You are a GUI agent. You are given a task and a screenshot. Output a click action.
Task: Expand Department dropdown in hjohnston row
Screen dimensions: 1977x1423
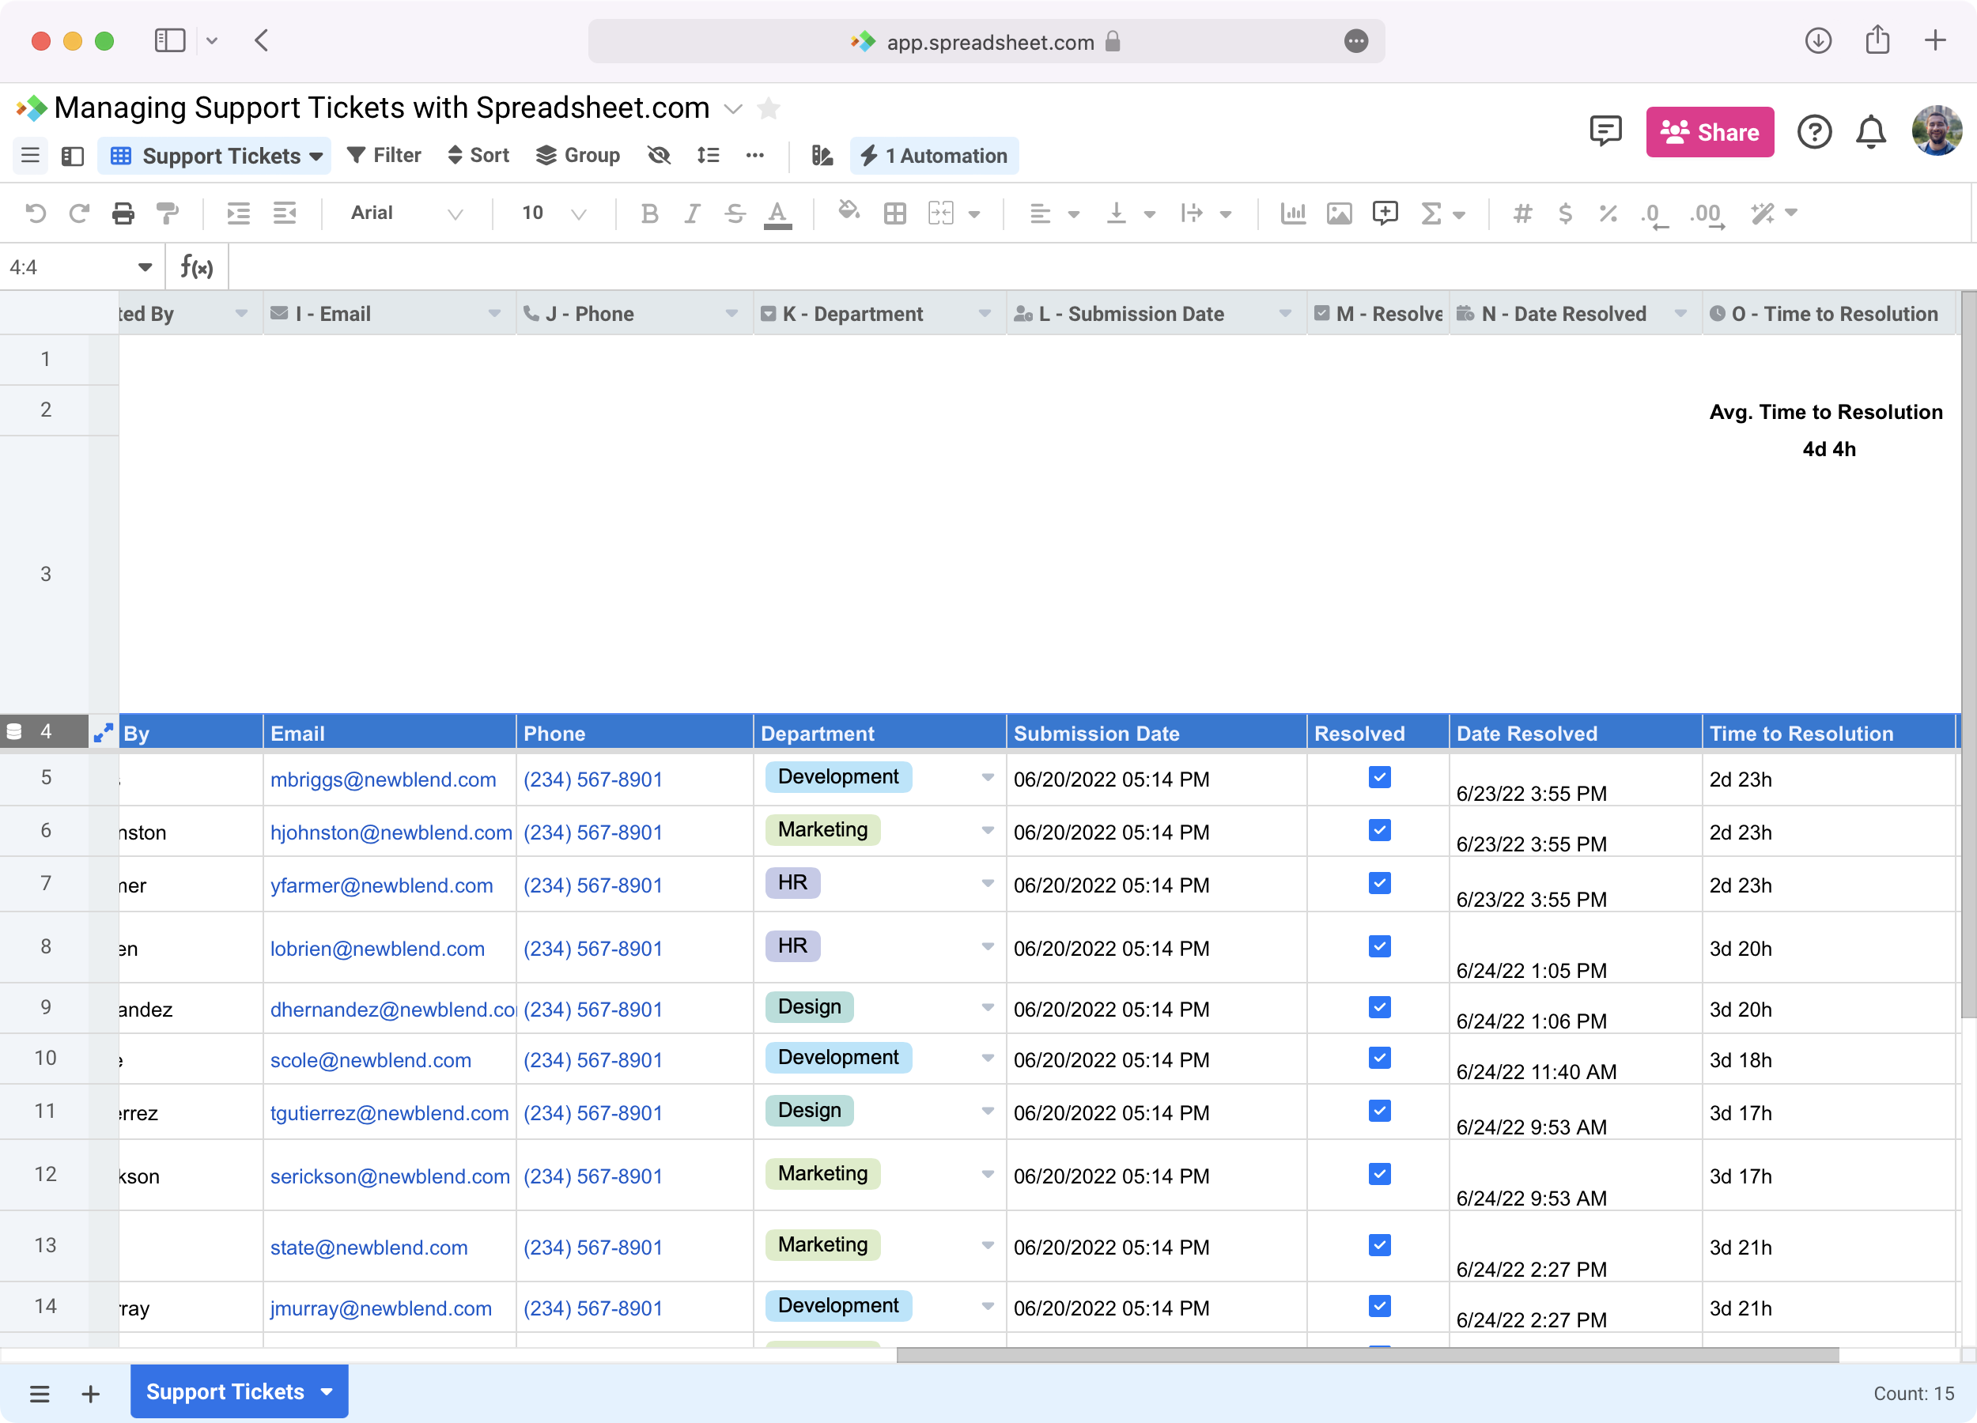point(987,830)
